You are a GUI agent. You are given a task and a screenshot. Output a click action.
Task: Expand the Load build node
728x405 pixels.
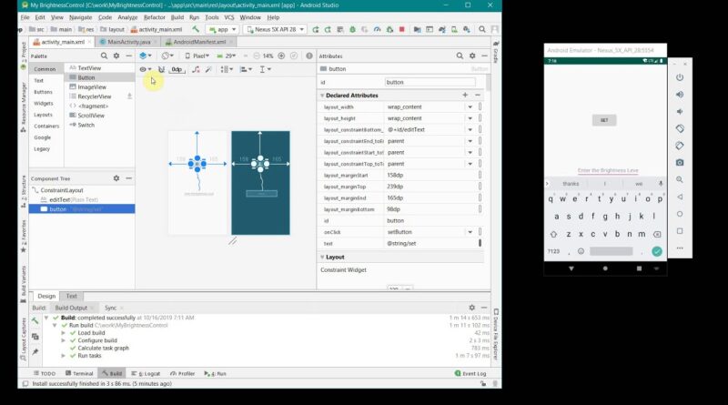click(x=63, y=333)
